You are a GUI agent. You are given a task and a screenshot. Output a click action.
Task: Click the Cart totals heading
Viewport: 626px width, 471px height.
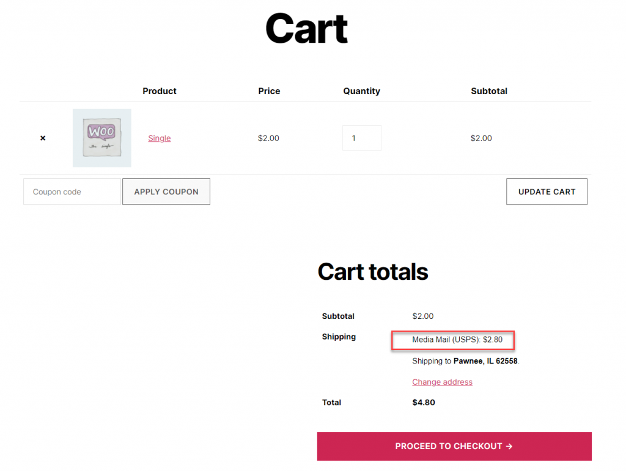373,272
